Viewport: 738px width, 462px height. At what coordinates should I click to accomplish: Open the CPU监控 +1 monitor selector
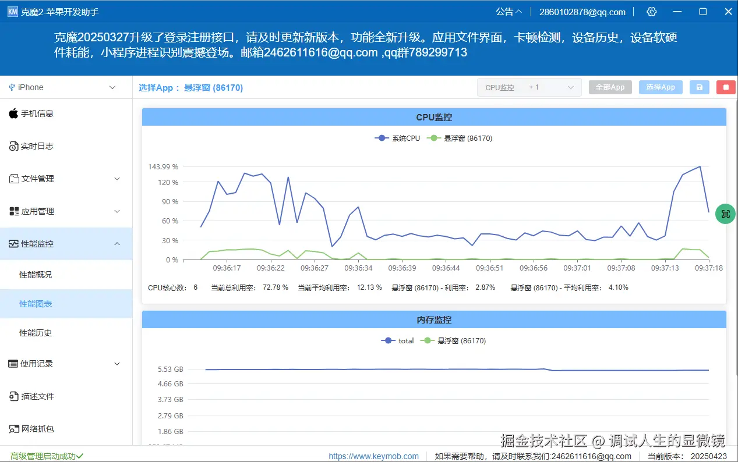click(529, 87)
